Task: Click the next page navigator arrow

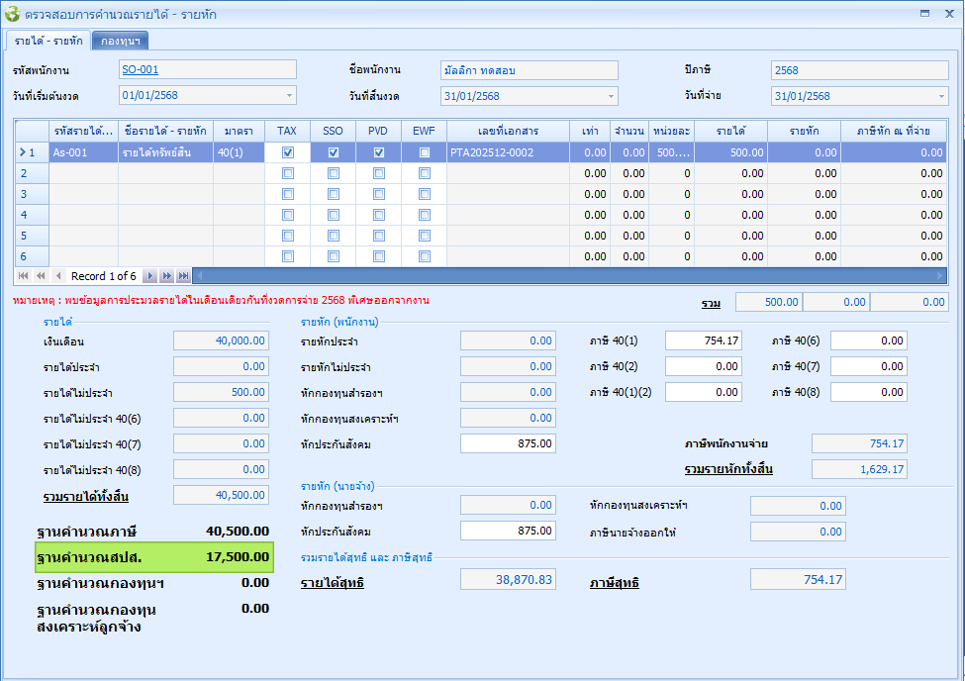Action: coord(166,276)
